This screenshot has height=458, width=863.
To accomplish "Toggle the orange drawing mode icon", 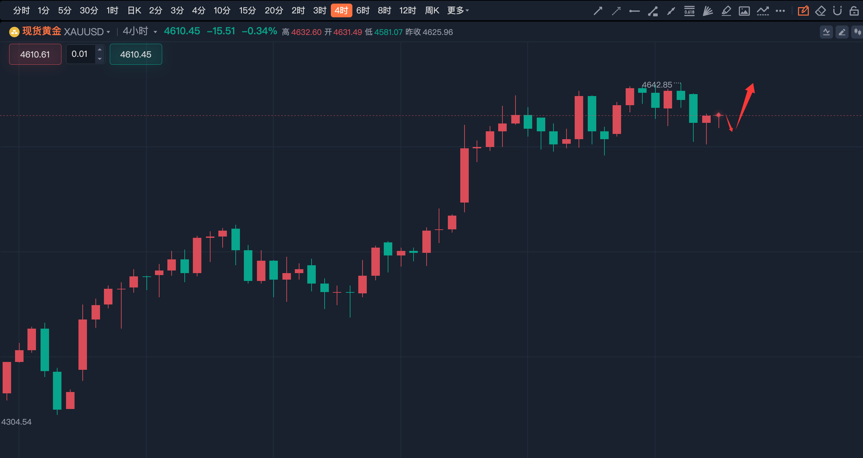I will (803, 11).
